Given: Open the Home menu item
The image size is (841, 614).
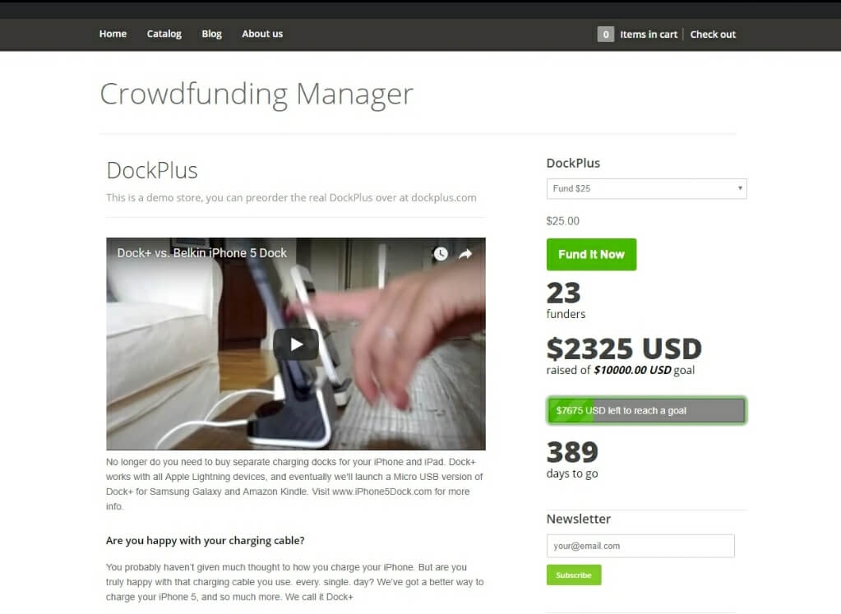Looking at the screenshot, I should (x=113, y=34).
